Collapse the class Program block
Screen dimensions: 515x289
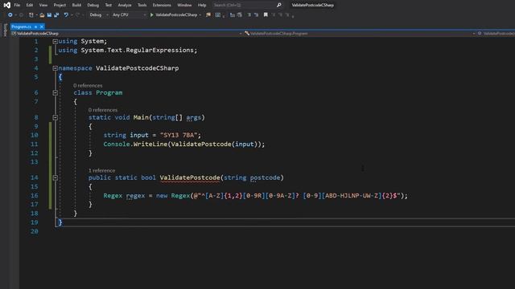tap(56, 93)
